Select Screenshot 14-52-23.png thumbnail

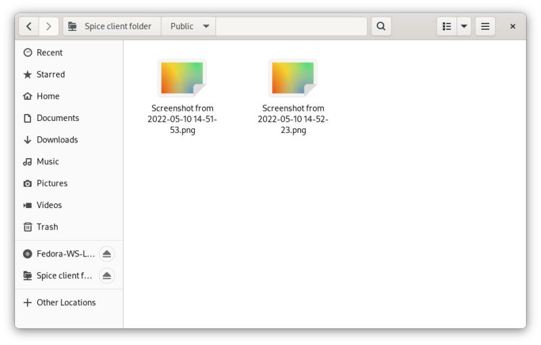pos(293,78)
